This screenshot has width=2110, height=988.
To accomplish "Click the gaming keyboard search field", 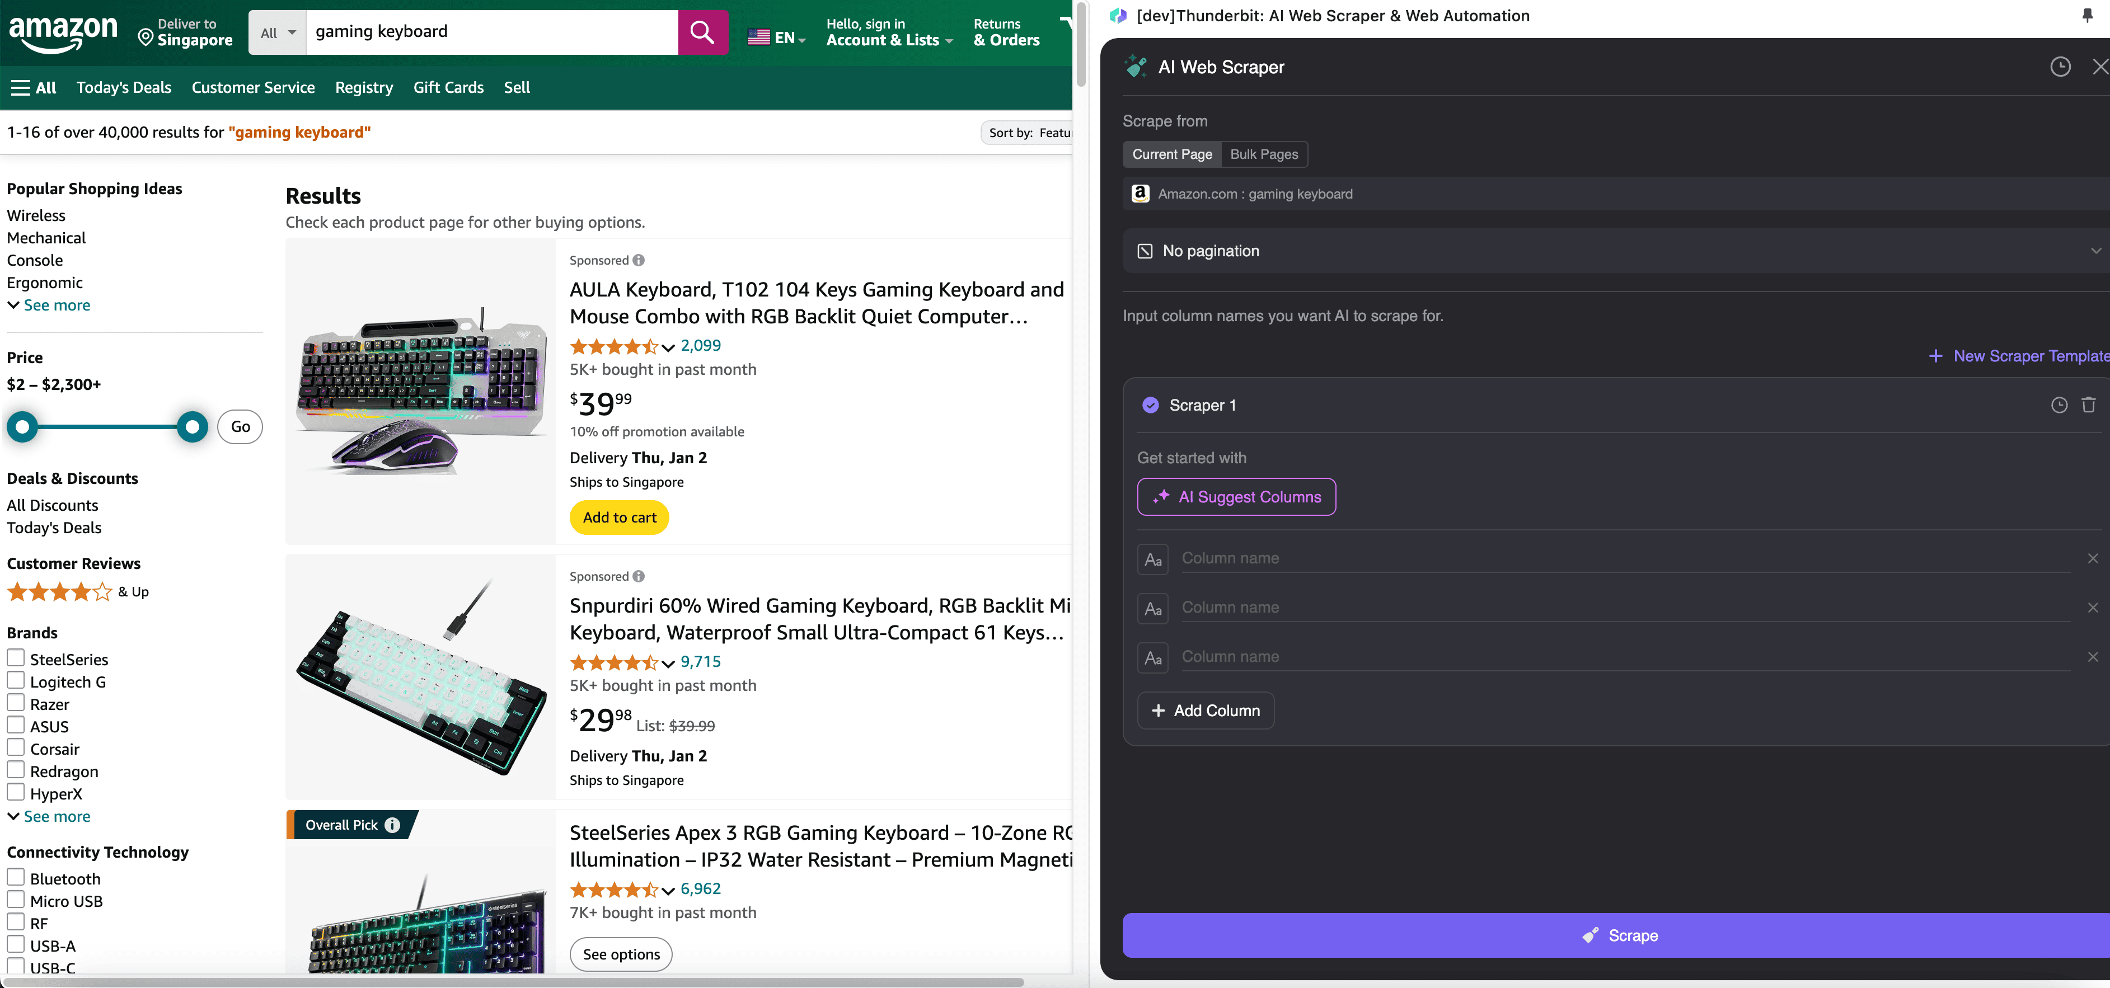I will (x=491, y=32).
